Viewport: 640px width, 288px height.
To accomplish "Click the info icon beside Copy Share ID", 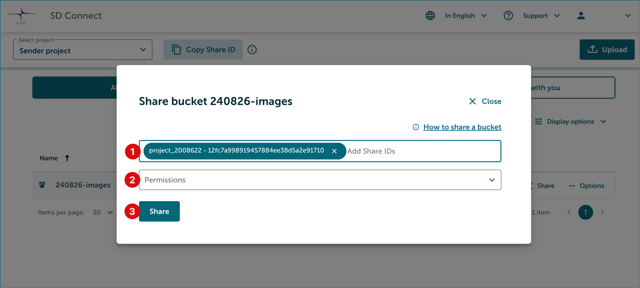I will 252,49.
